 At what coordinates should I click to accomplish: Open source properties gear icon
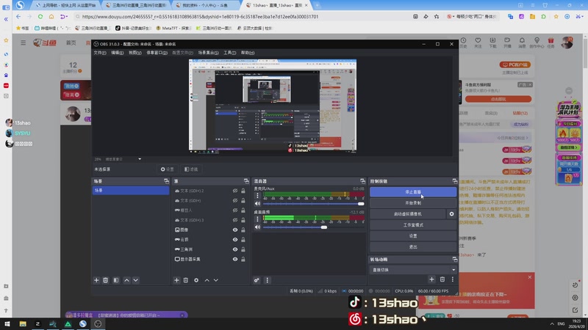click(196, 280)
